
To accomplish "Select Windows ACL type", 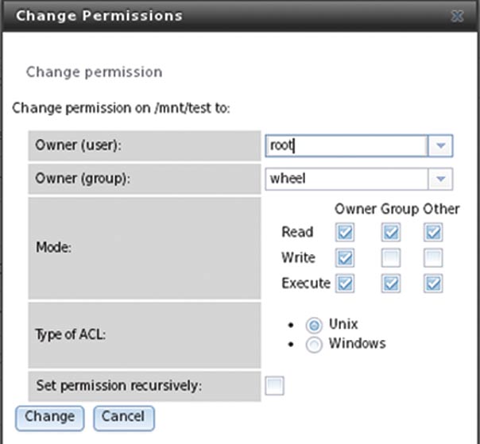I will point(314,345).
